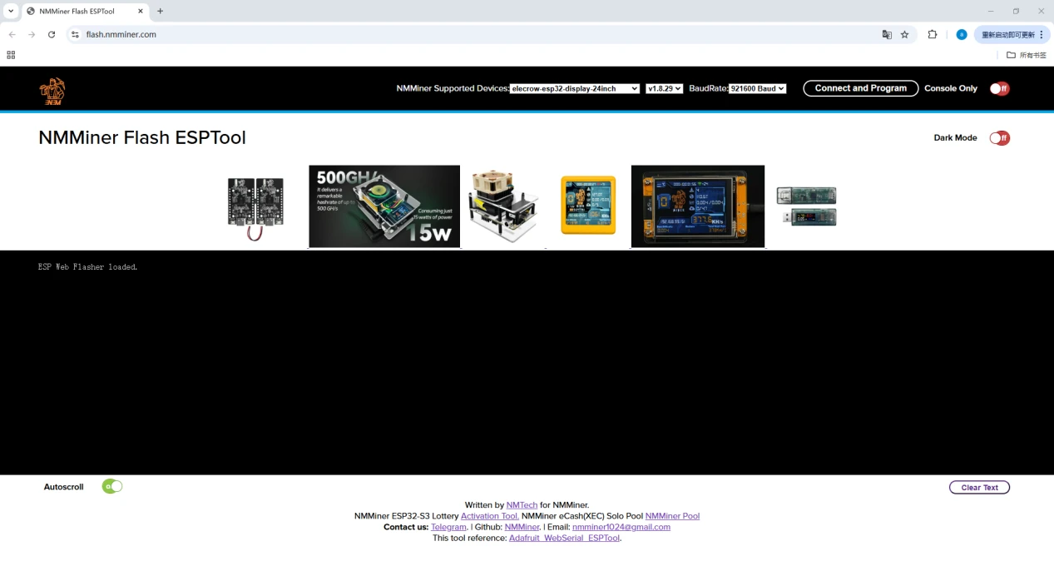The image size is (1054, 571).
Task: Expand the firmware version v1.8.29 dropdown
Action: (664, 88)
